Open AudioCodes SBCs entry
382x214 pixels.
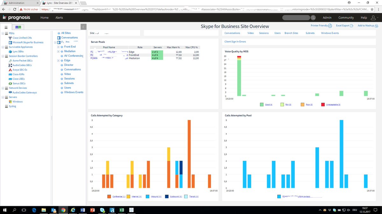click(x=22, y=65)
